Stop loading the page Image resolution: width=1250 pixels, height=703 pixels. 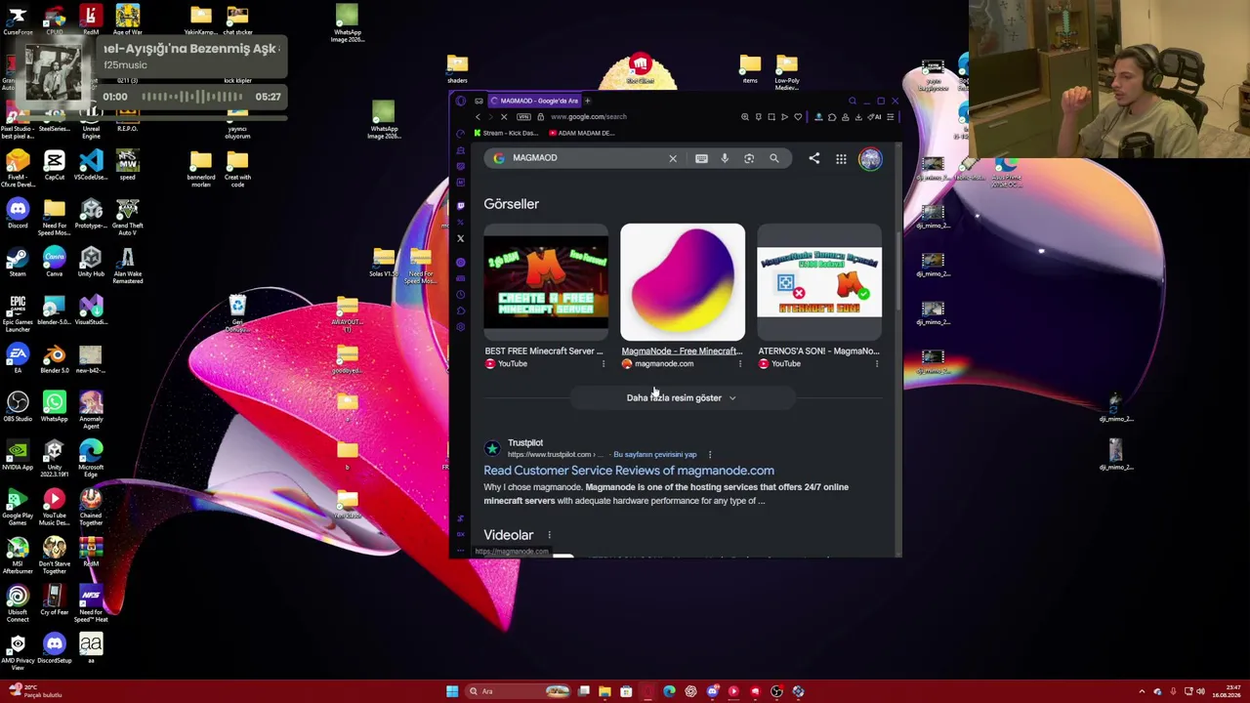click(504, 117)
